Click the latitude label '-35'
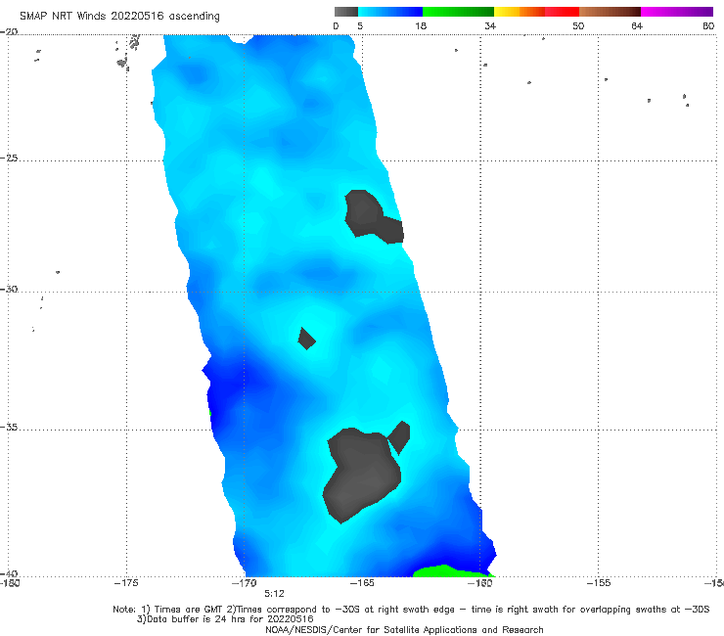Viewport: 724px width, 636px height. (9, 428)
